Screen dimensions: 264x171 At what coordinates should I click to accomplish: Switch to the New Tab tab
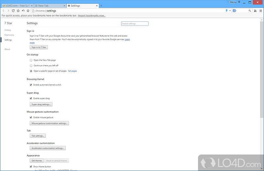click(50, 6)
